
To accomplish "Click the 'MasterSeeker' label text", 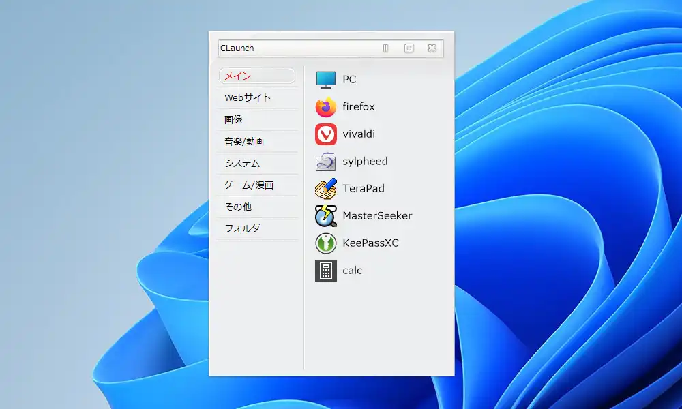I will coord(377,215).
